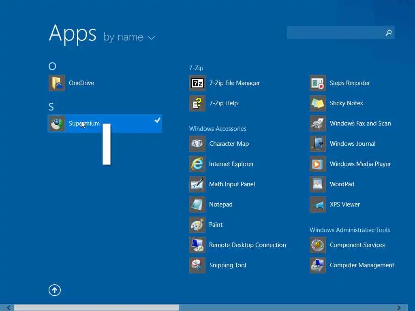Launch Windows Media Player icon
Image resolution: width=415 pixels, height=311 pixels.
[318, 164]
